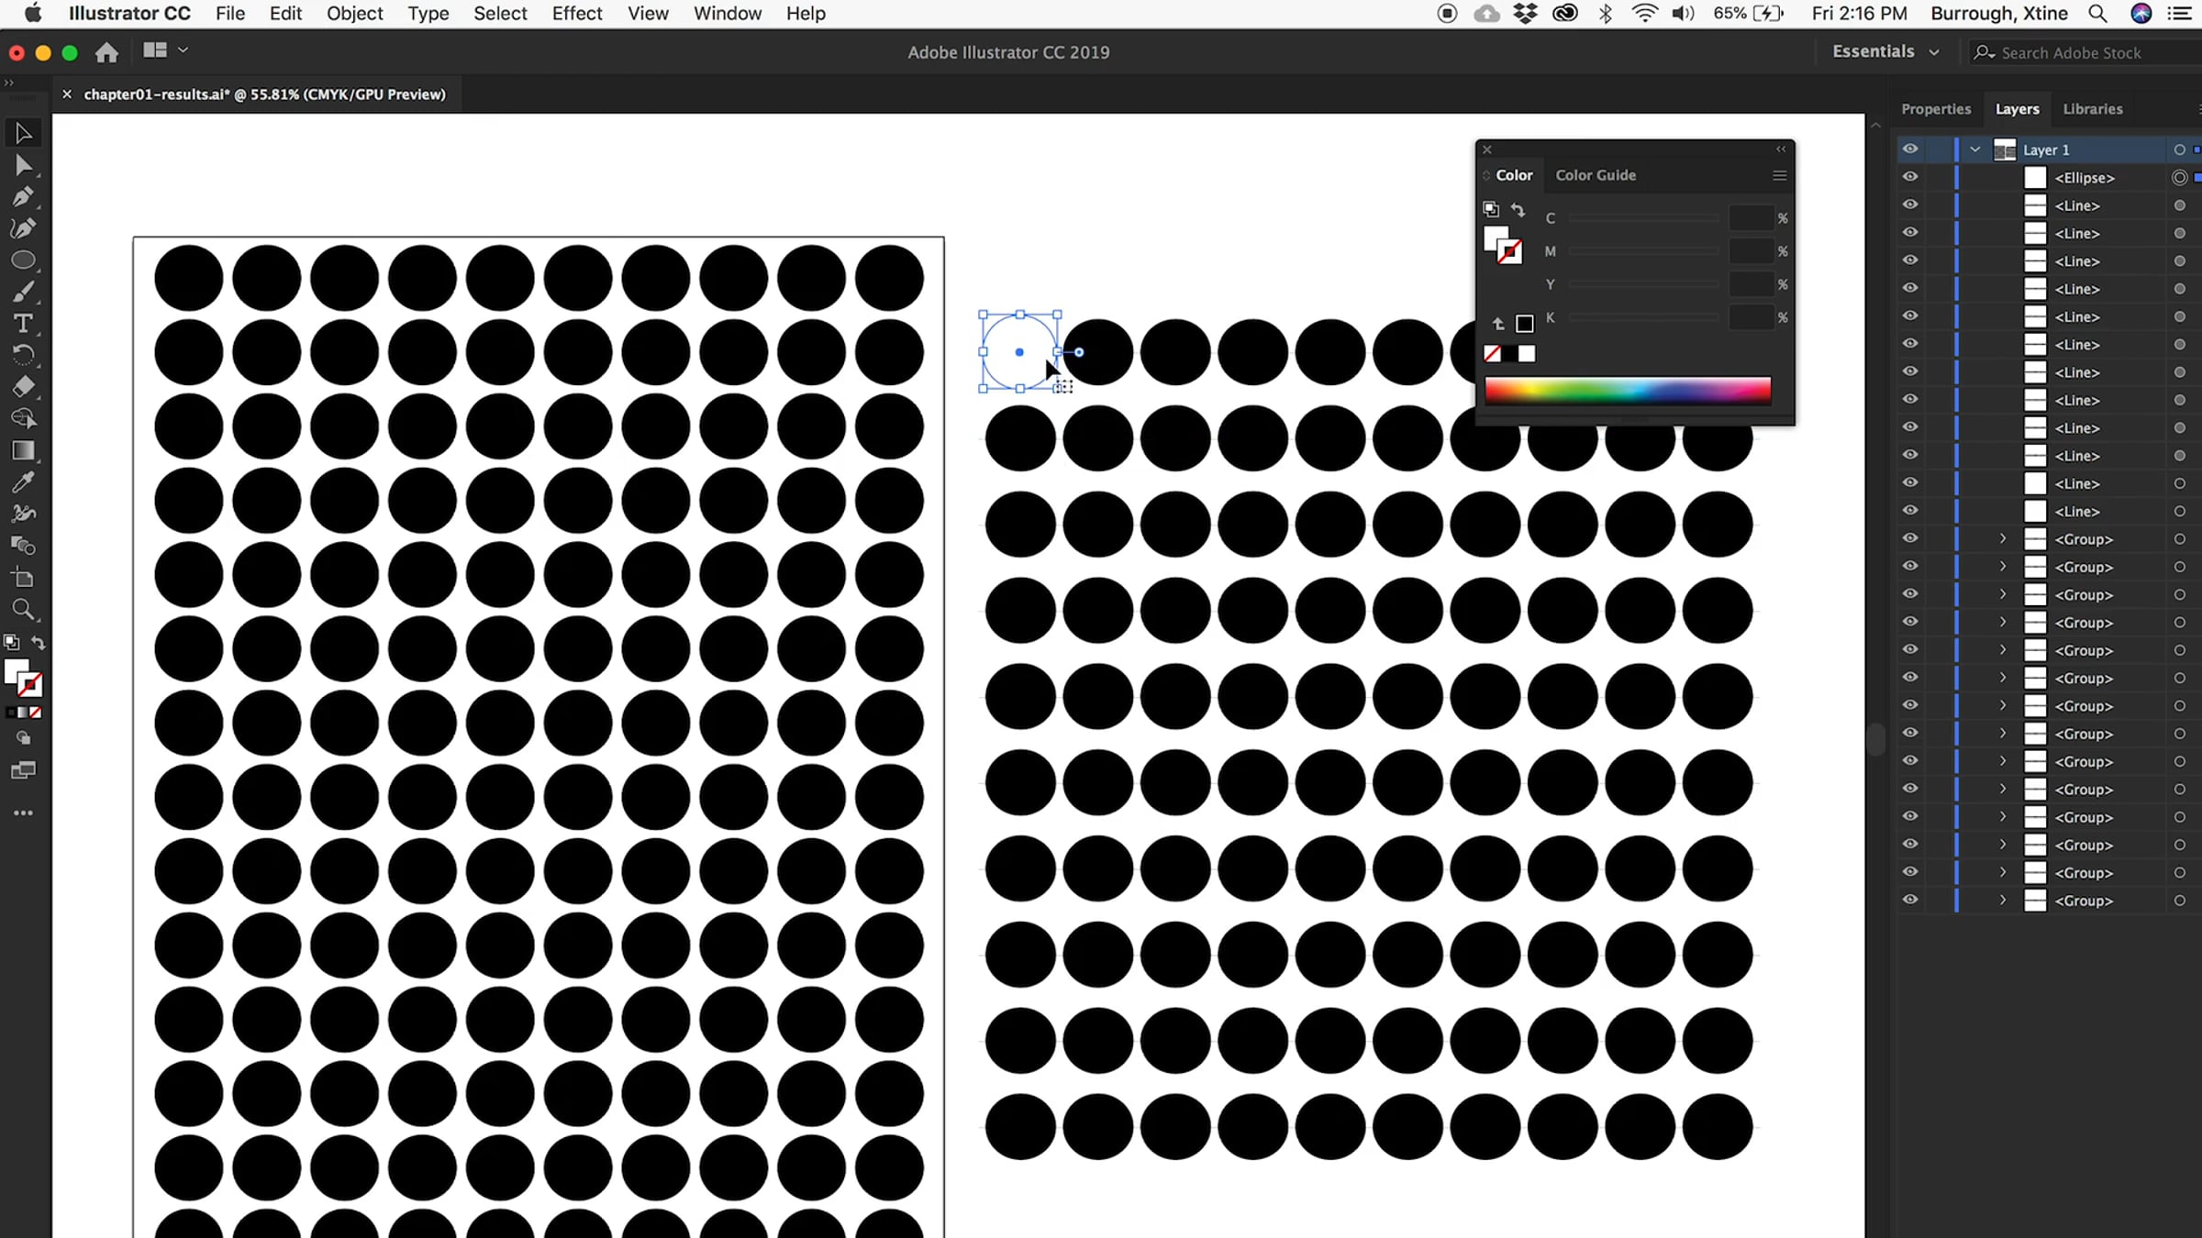
Task: Pick the Ellipse tool
Action: pyautogui.click(x=23, y=260)
